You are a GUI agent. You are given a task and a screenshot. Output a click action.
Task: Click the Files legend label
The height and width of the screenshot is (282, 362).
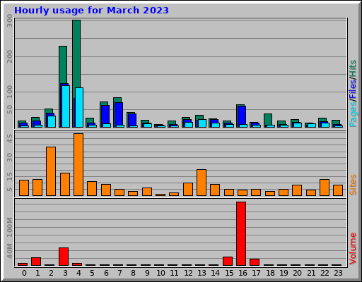click(x=353, y=90)
